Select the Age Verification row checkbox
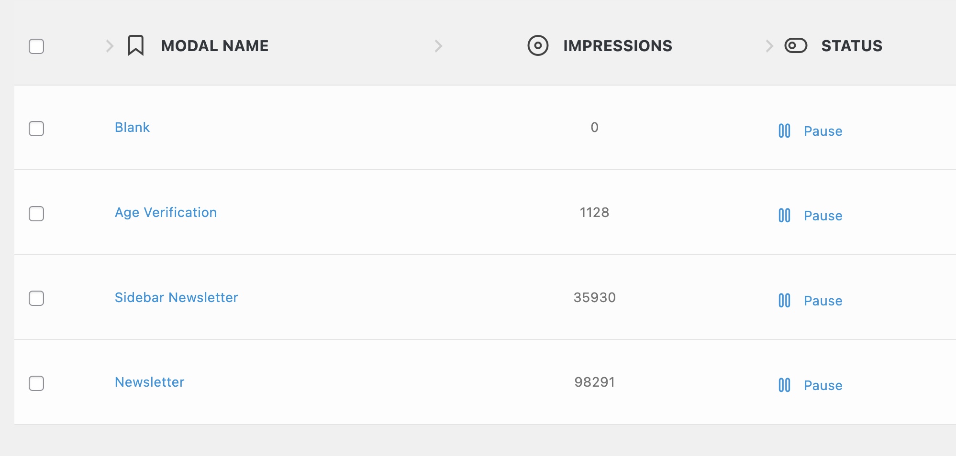Viewport: 956px width, 456px height. pyautogui.click(x=36, y=214)
